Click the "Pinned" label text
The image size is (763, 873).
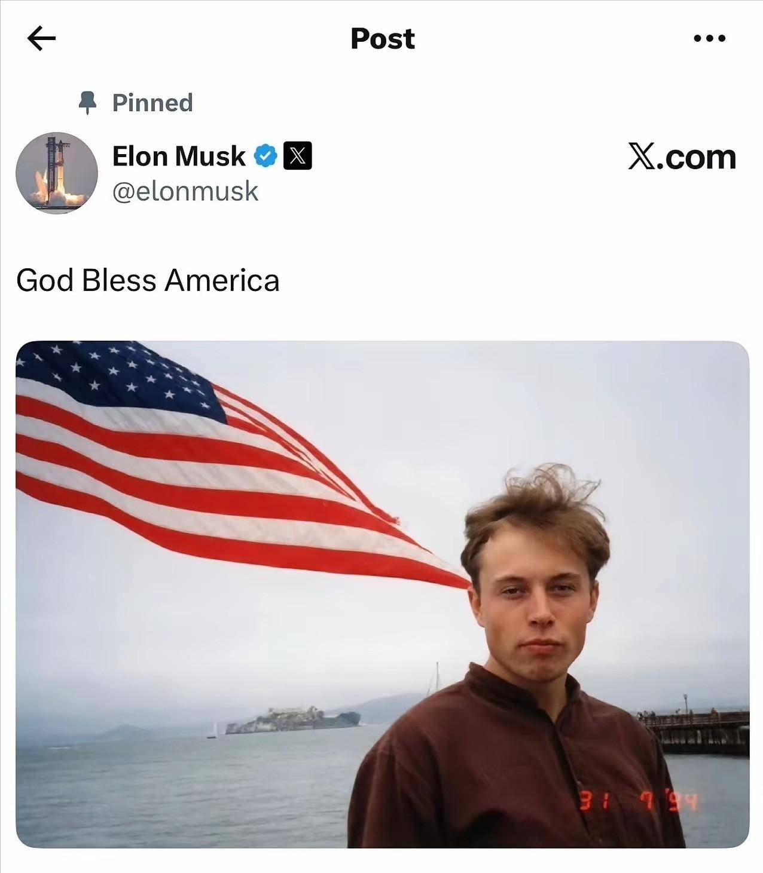152,103
